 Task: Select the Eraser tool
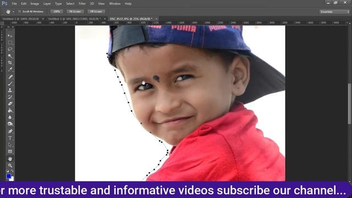[x=10, y=104]
